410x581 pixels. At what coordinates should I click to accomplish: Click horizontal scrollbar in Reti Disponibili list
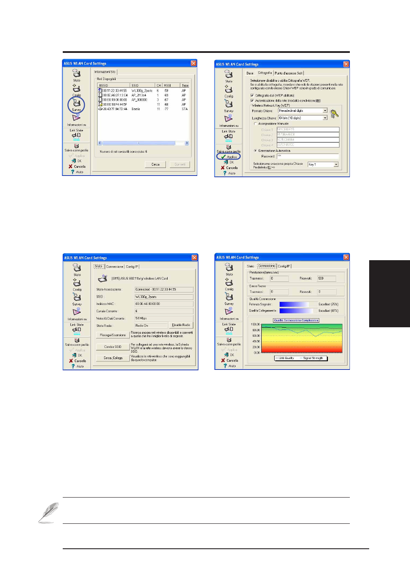144,143
